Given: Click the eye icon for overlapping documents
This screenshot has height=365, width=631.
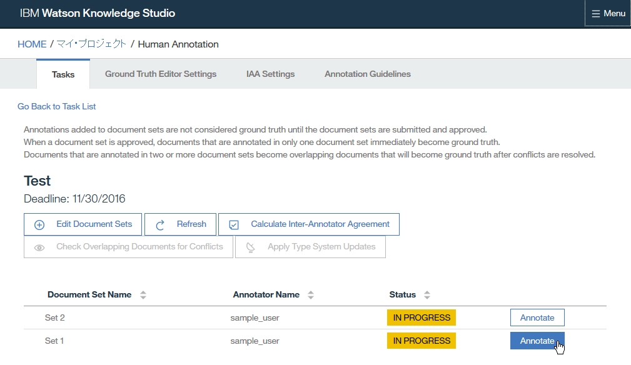Looking at the screenshot, I should [x=39, y=247].
